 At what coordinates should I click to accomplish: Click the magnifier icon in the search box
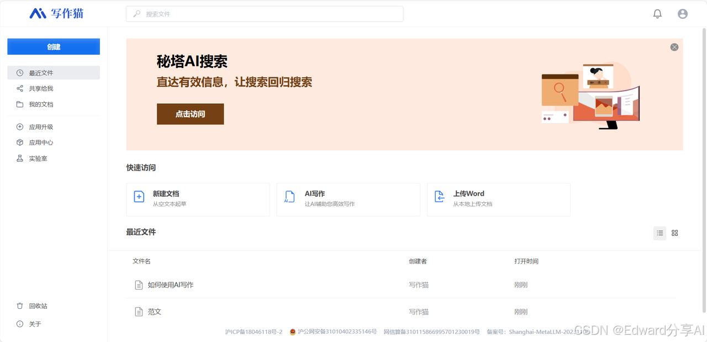click(x=136, y=14)
